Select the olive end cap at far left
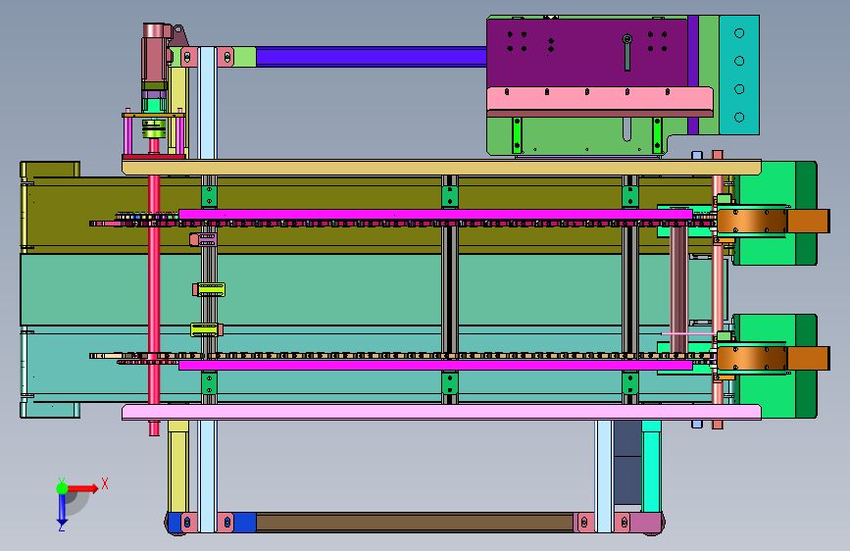Image resolution: width=850 pixels, height=551 pixels. pyautogui.click(x=50, y=170)
